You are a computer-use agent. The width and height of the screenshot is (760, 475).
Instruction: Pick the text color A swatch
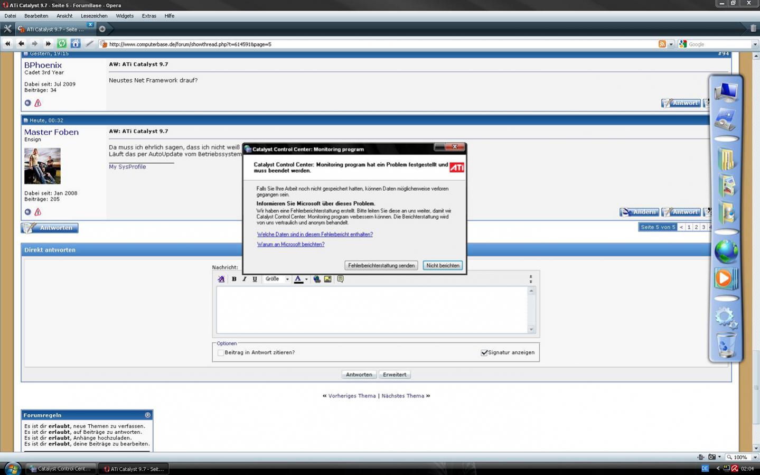(298, 279)
